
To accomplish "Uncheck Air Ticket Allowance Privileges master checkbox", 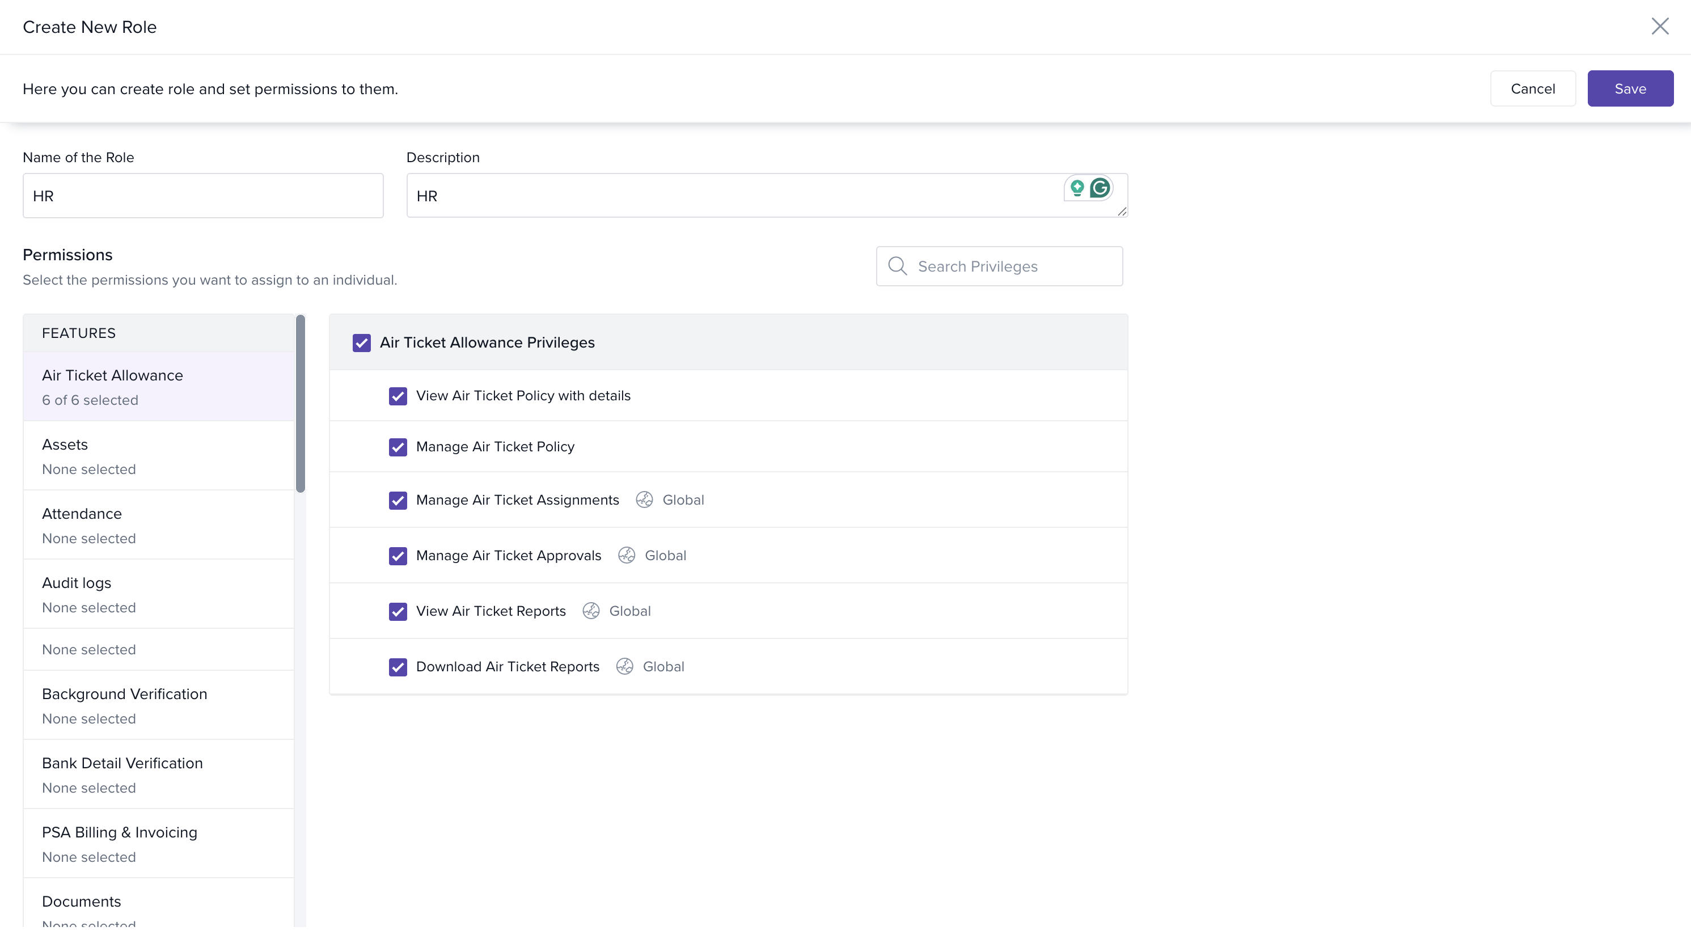I will (x=362, y=342).
